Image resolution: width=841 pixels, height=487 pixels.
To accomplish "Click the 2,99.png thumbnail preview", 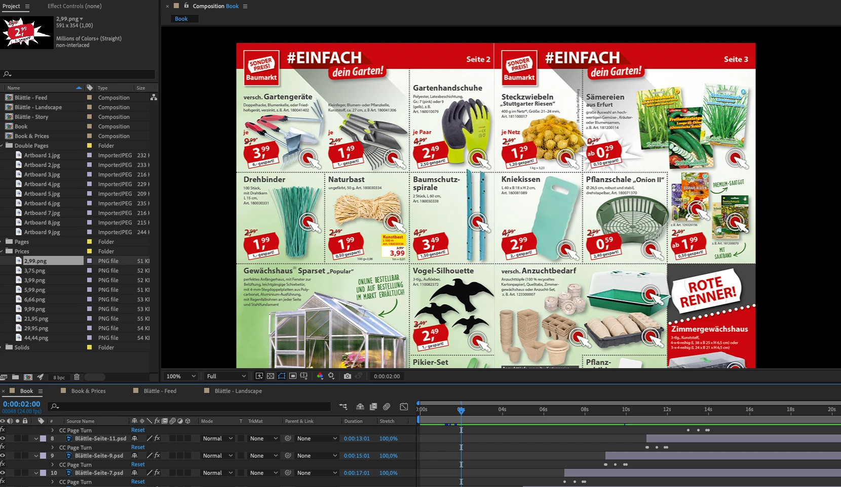I will tap(27, 32).
